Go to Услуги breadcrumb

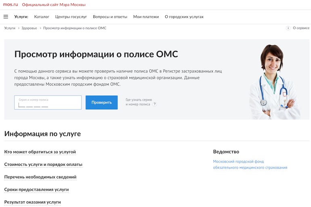[10, 28]
